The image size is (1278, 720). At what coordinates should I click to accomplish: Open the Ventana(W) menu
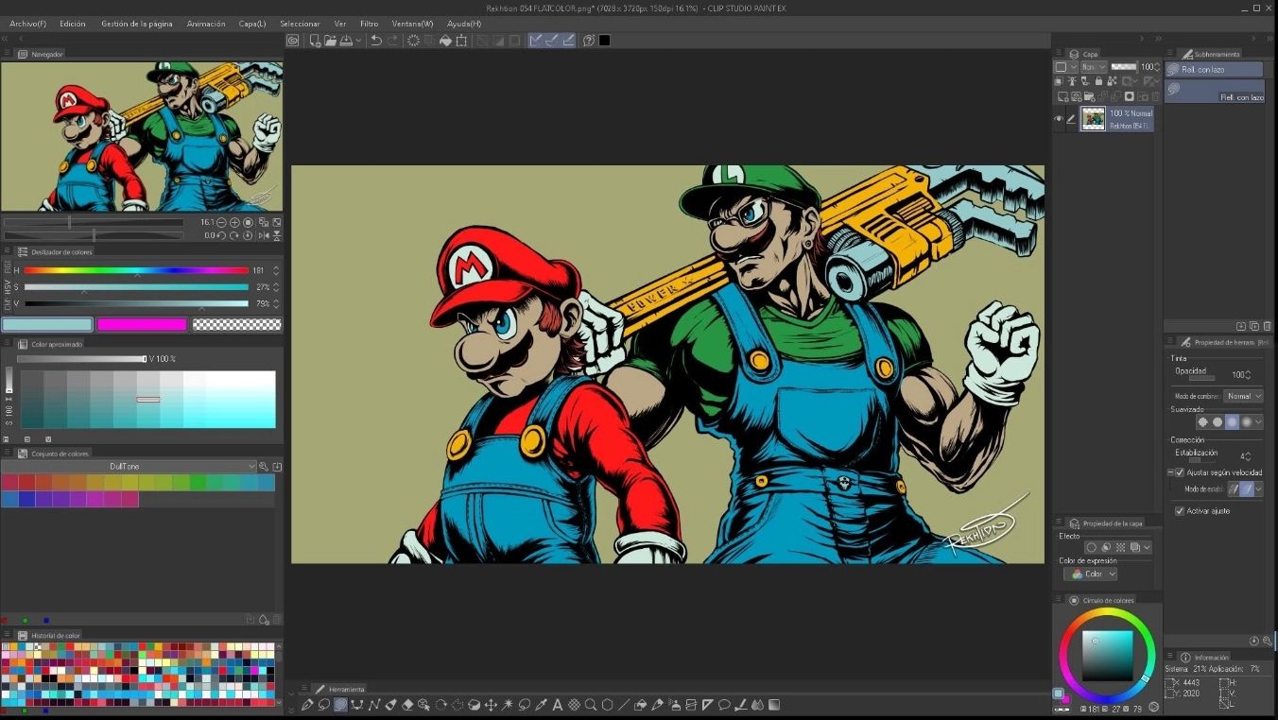(413, 24)
